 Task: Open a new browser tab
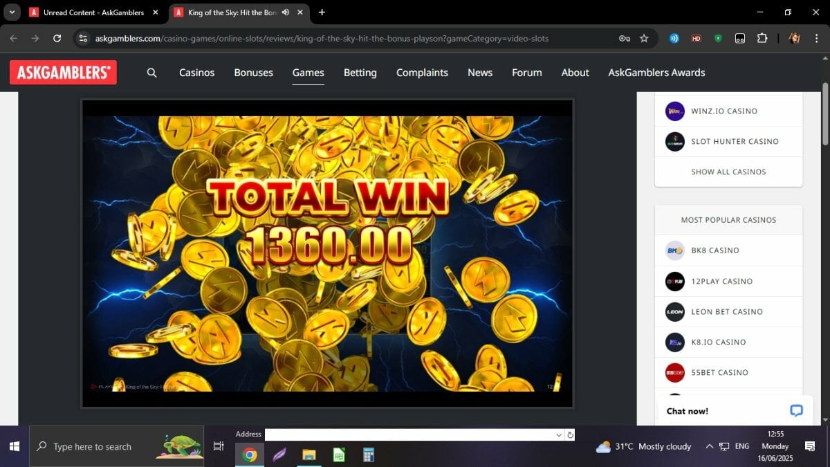(x=322, y=12)
